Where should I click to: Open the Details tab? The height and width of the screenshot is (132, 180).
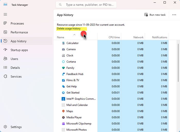point(27,68)
